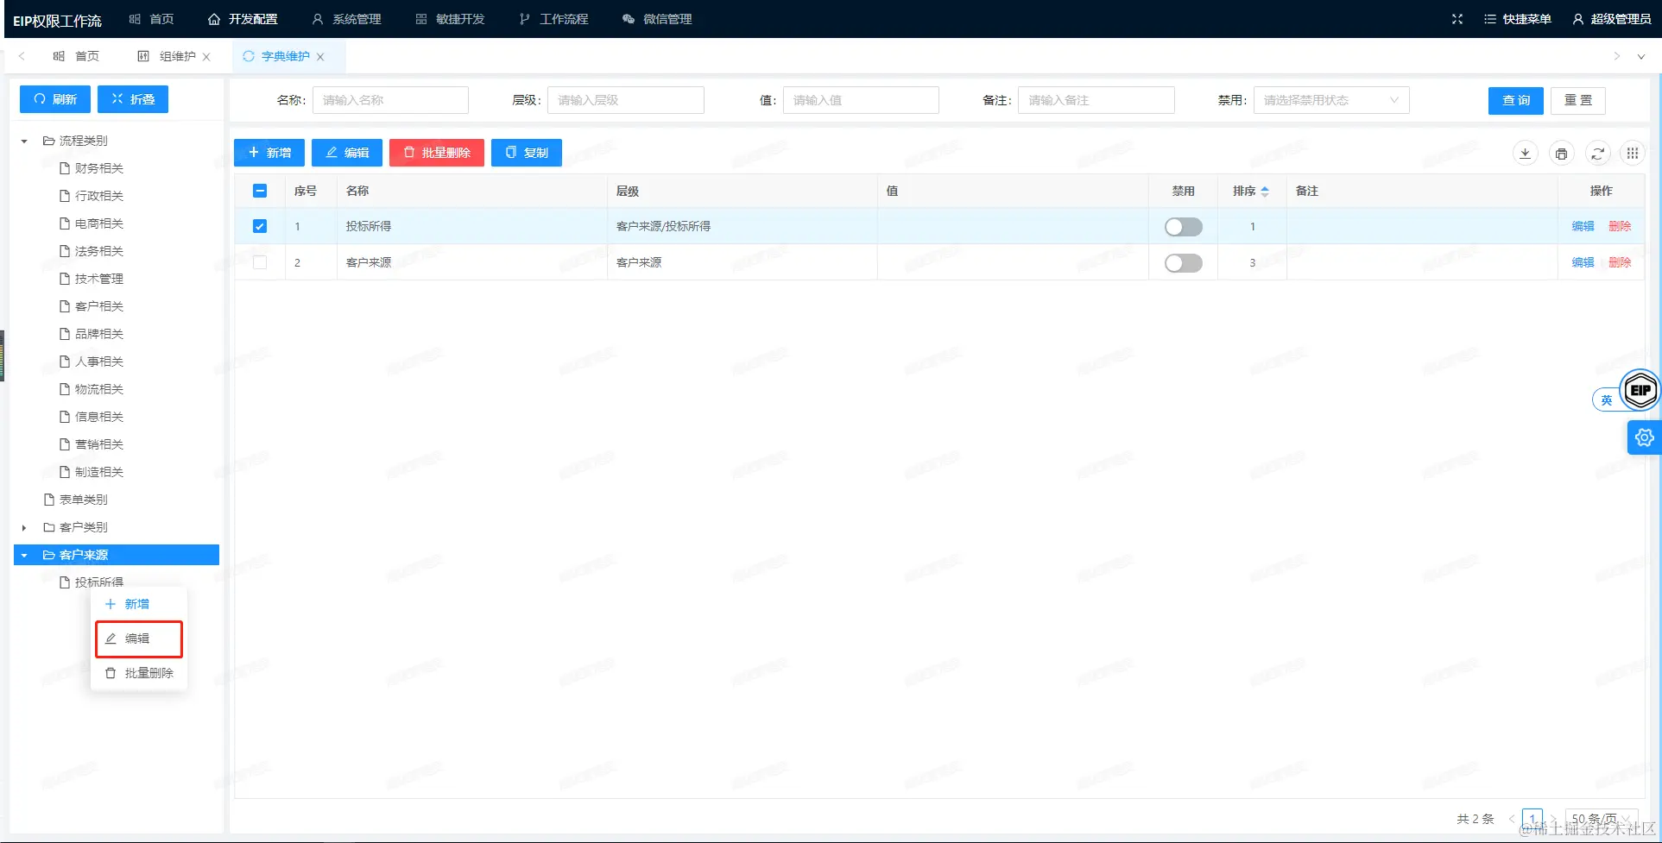Click 编辑 link in 客户来源 row
The image size is (1662, 843).
1583,262
